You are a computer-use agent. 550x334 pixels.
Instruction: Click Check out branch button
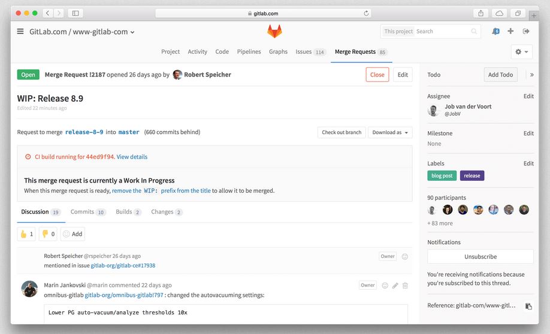[x=342, y=132]
